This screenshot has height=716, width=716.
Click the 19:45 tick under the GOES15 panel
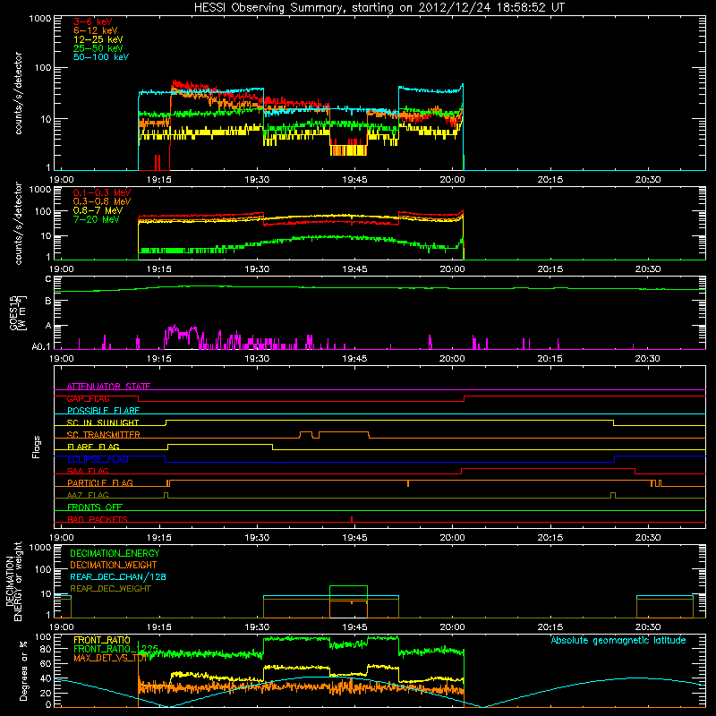click(x=354, y=359)
